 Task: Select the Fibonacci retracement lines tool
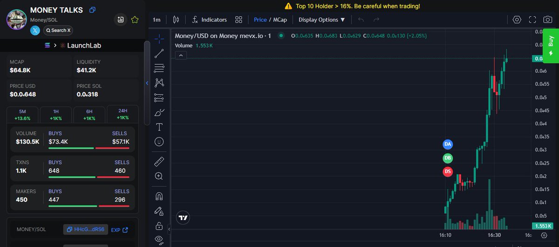tap(159, 68)
